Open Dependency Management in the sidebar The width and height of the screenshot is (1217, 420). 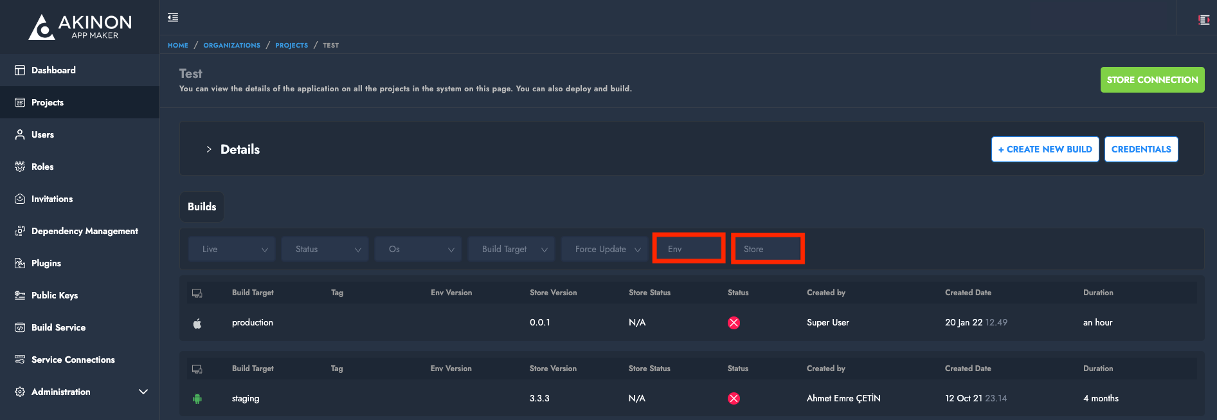84,231
